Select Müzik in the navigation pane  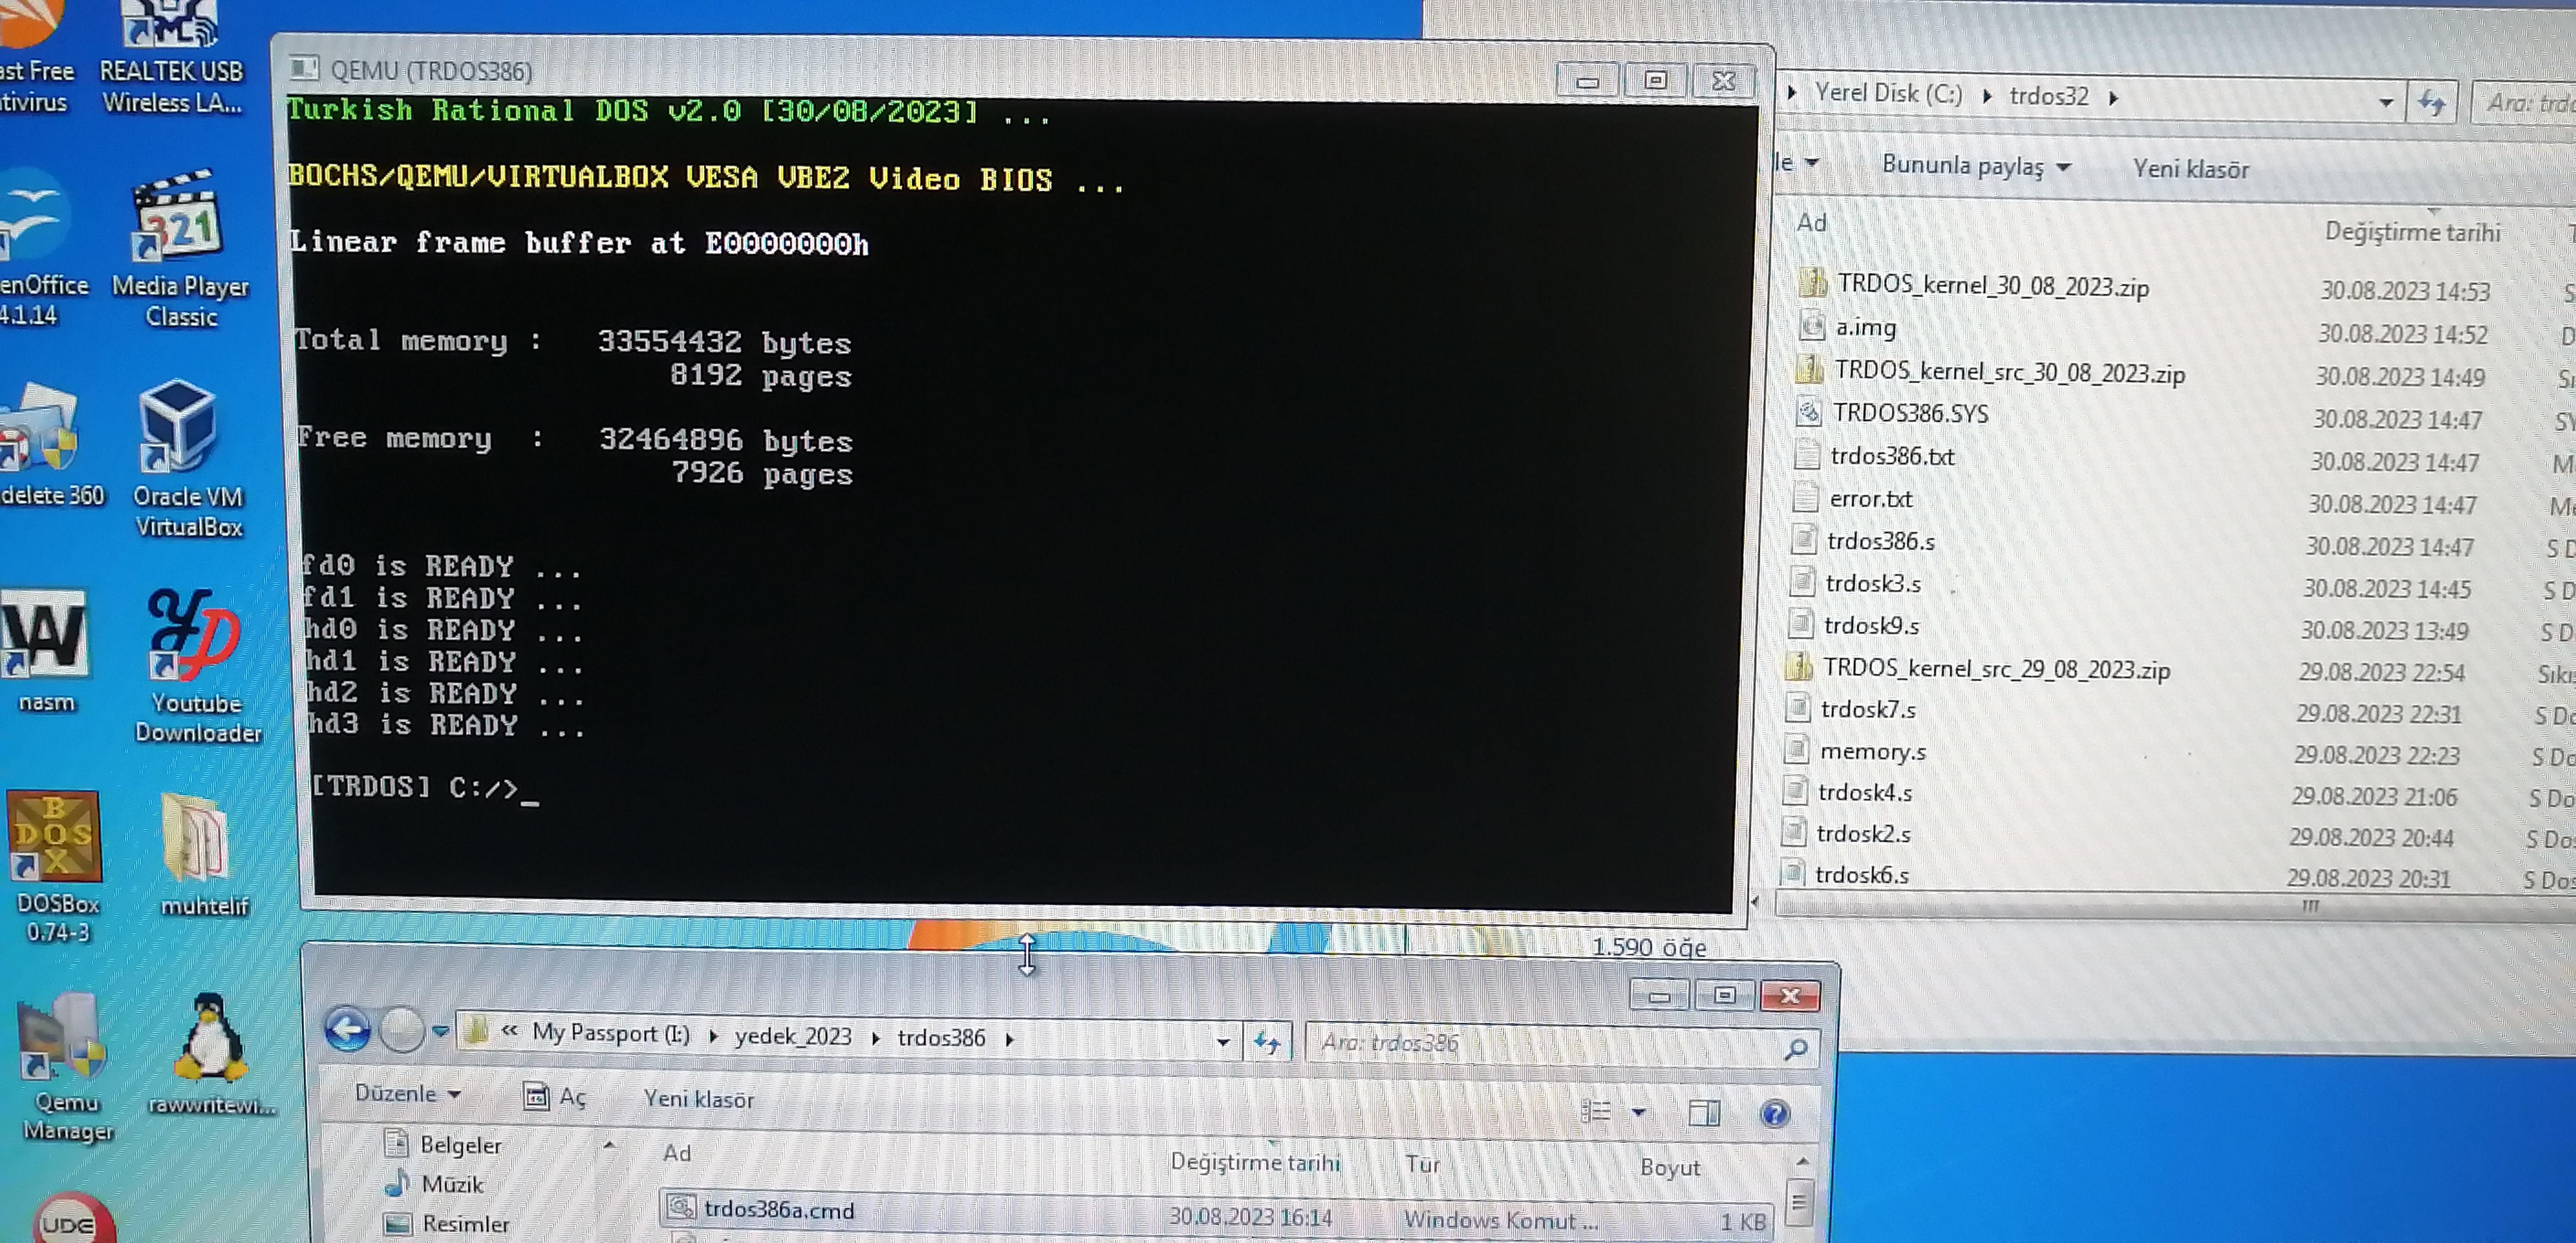434,1183
